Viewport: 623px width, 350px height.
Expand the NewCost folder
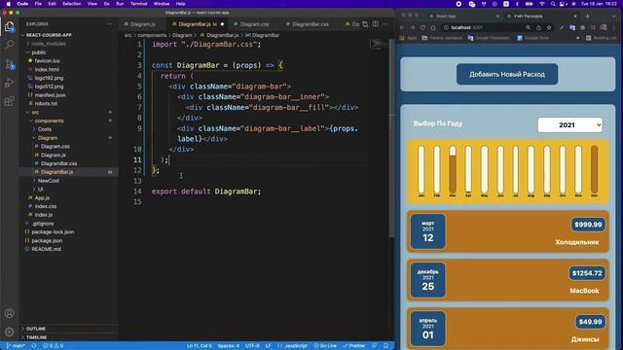[48, 181]
